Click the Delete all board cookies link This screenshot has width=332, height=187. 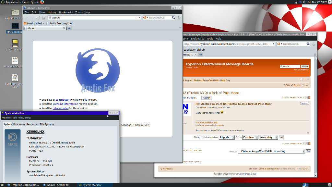[x=268, y=169]
